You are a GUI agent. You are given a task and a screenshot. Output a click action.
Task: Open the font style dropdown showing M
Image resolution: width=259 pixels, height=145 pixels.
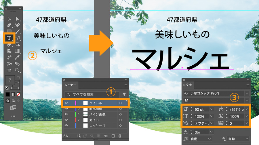click(x=247, y=100)
